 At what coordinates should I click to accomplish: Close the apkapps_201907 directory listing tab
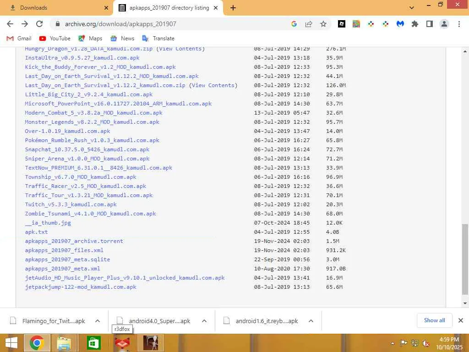click(216, 8)
